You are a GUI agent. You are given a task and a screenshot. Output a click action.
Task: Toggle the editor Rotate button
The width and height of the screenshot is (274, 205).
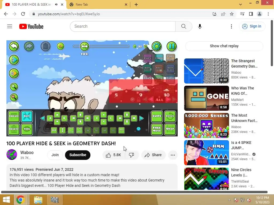[x=170, y=116]
